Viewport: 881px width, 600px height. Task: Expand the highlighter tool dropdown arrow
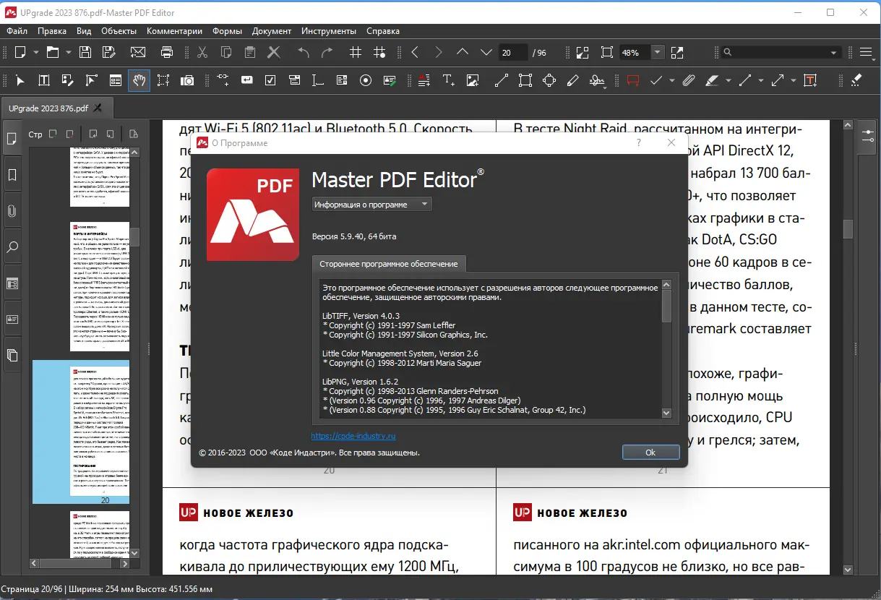(728, 80)
